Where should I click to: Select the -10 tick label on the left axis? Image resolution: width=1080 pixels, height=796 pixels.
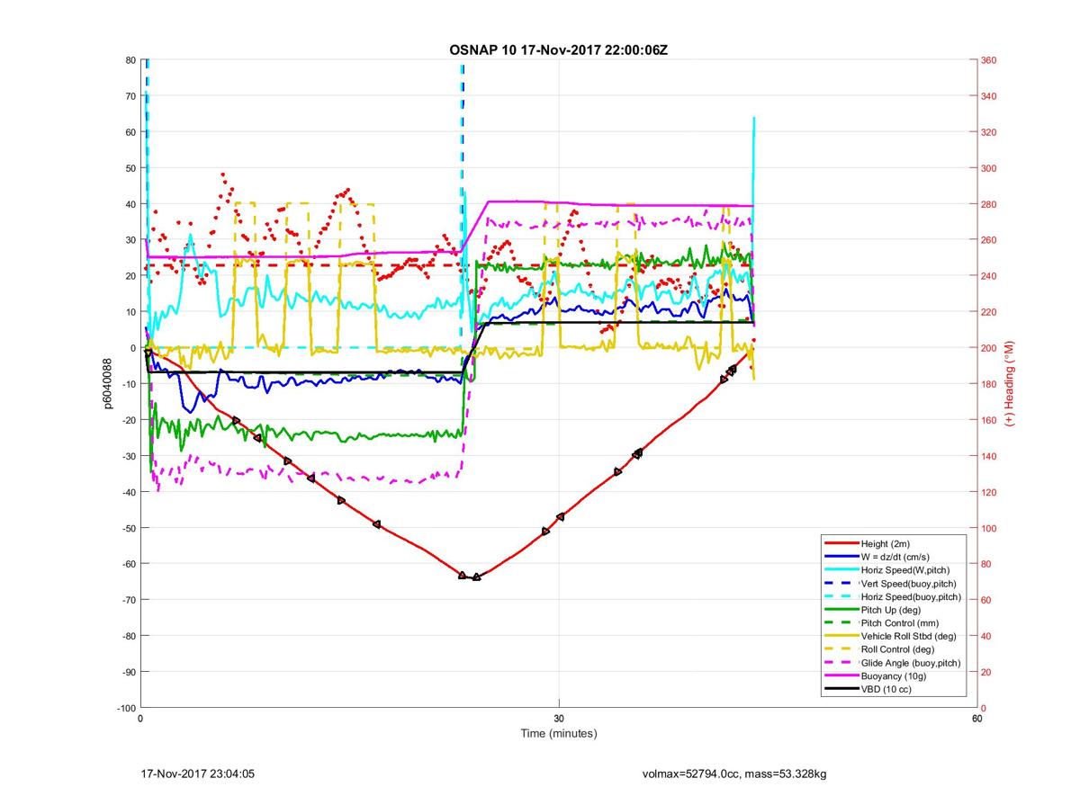coord(129,384)
